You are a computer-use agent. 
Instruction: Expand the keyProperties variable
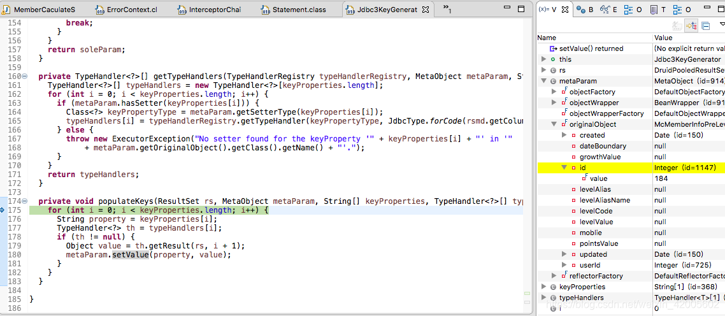coord(544,287)
